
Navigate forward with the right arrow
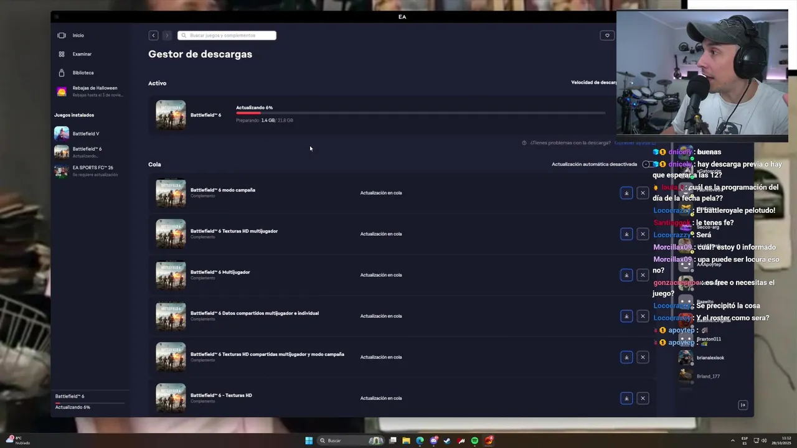[x=166, y=35]
